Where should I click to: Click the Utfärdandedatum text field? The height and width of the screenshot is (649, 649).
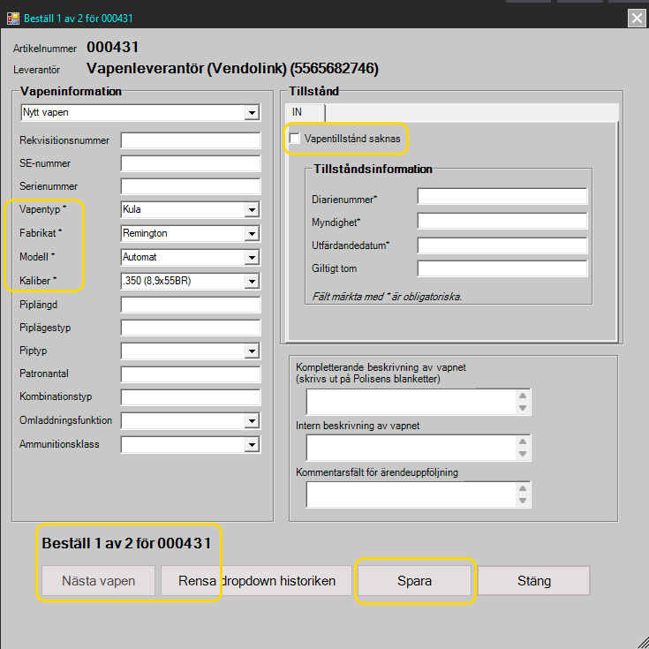(x=502, y=245)
